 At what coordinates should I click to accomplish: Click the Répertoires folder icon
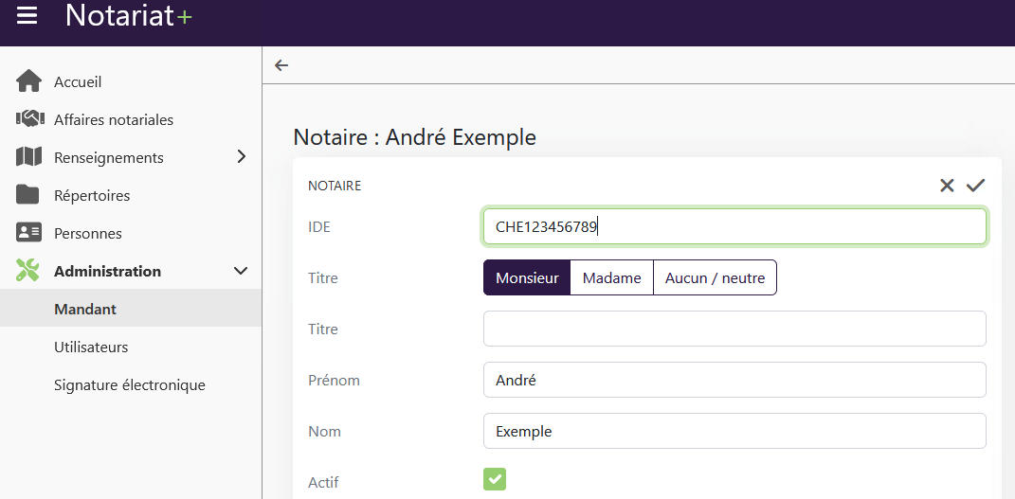point(28,195)
